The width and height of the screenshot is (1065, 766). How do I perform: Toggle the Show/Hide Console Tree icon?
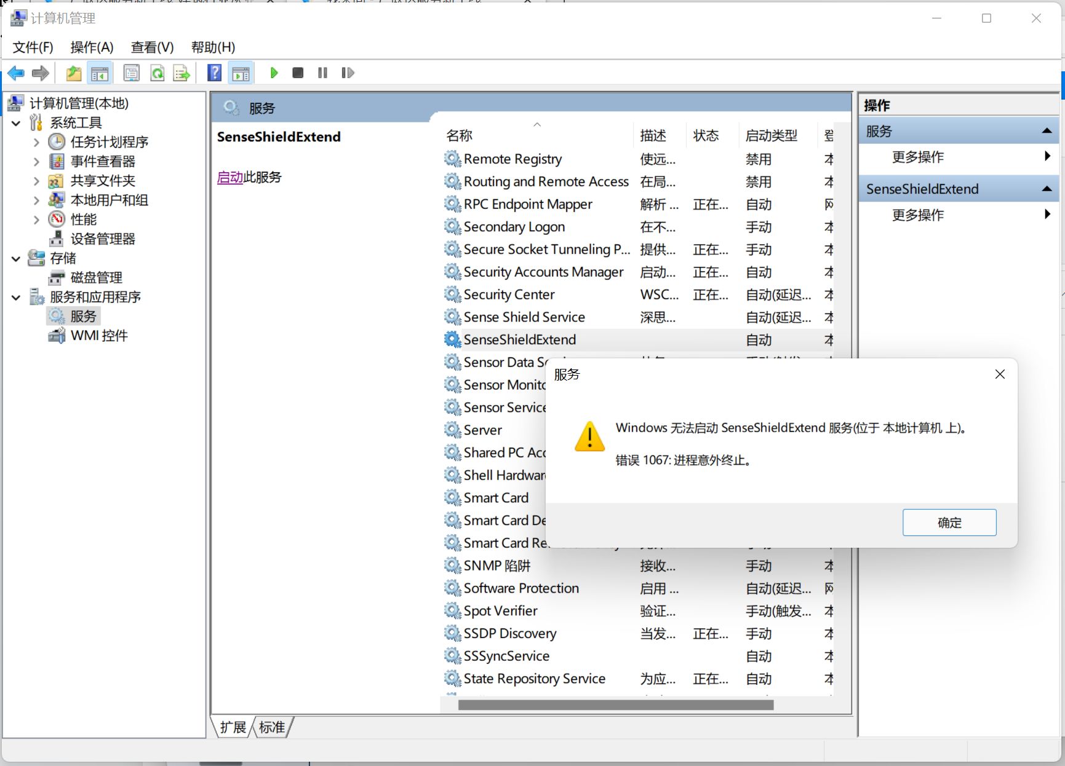(100, 73)
